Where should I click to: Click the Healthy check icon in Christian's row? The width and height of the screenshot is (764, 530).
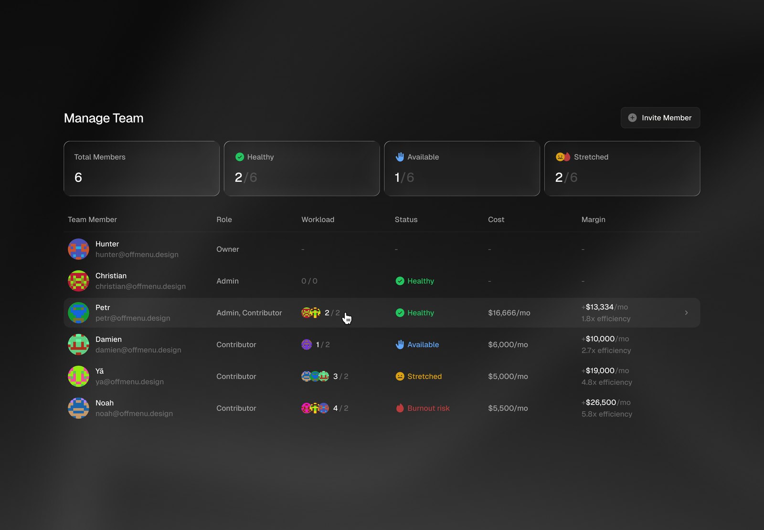[x=400, y=281]
